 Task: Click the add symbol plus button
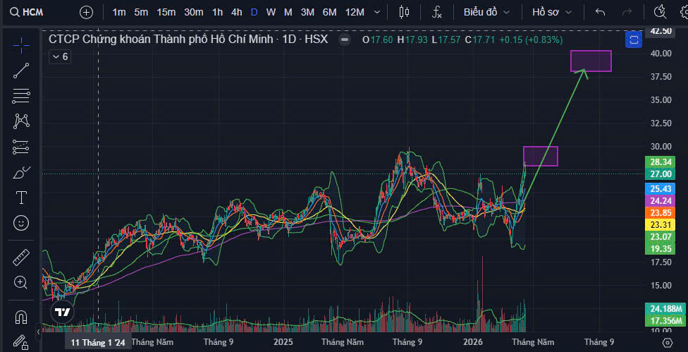coord(86,12)
